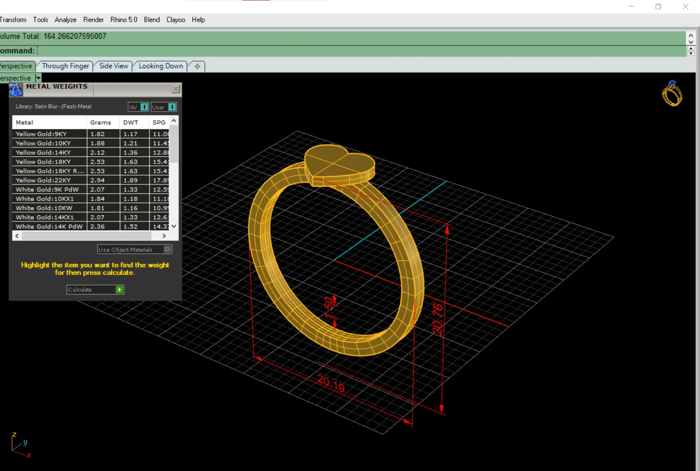The width and height of the screenshot is (700, 471).
Task: Add a new viewport tab with the plus icon
Action: (197, 66)
